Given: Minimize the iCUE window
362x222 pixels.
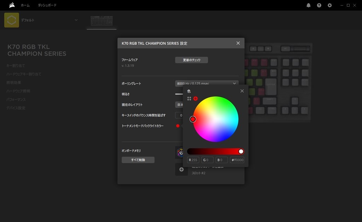Looking at the screenshot, I should coord(342,5).
